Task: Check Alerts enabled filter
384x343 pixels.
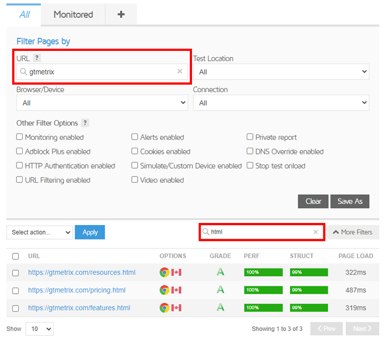Action: click(134, 137)
